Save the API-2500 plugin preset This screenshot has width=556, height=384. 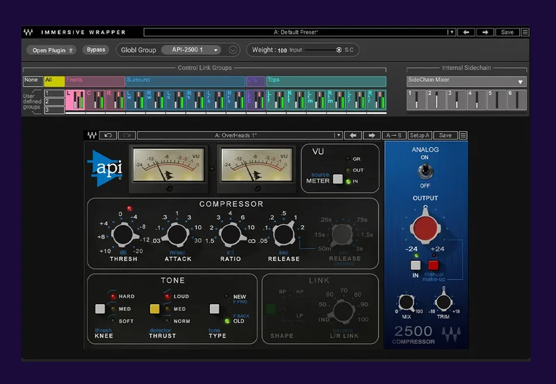click(445, 135)
